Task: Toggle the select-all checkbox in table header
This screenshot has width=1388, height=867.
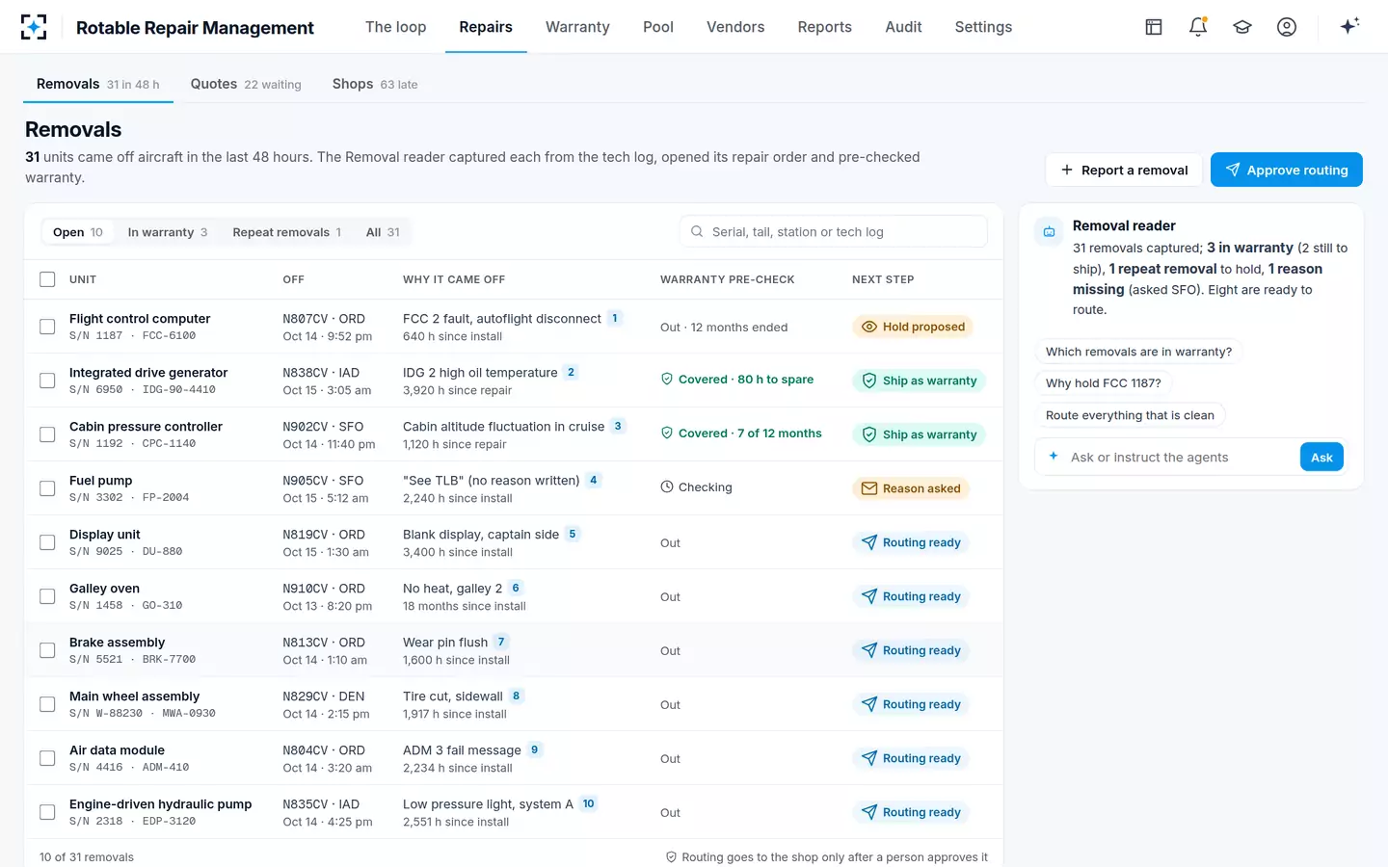Action: coord(47,279)
